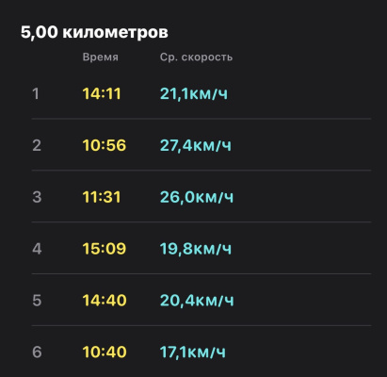Select time 14:40 in split 5
The height and width of the screenshot is (377, 387).
click(105, 301)
